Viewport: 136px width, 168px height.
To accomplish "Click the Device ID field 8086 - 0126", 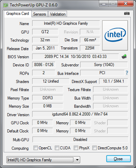I will (x=44, y=65).
